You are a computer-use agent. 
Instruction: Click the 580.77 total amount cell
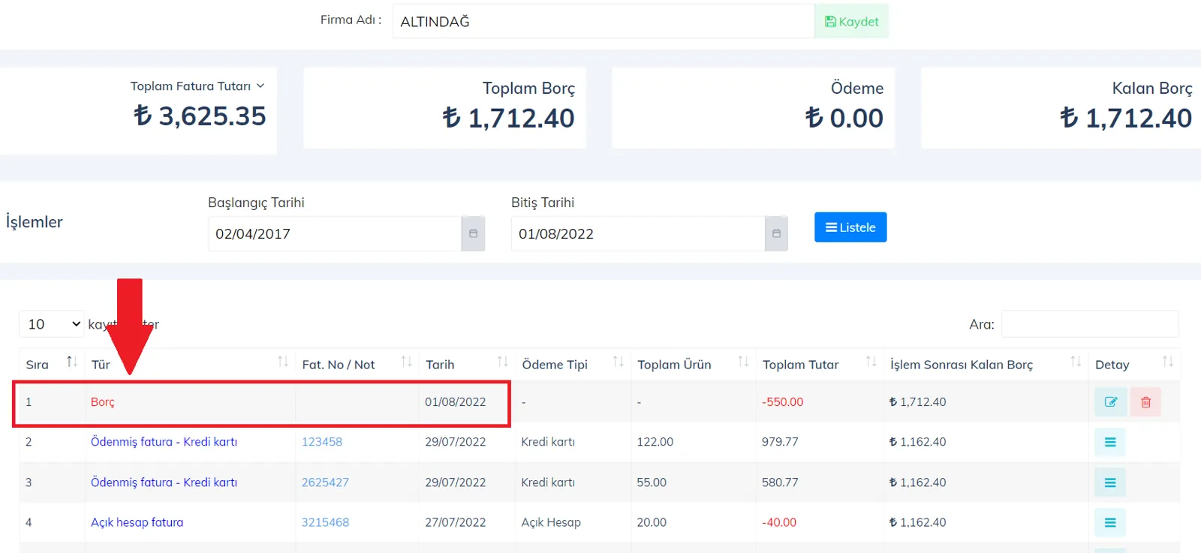pos(780,482)
